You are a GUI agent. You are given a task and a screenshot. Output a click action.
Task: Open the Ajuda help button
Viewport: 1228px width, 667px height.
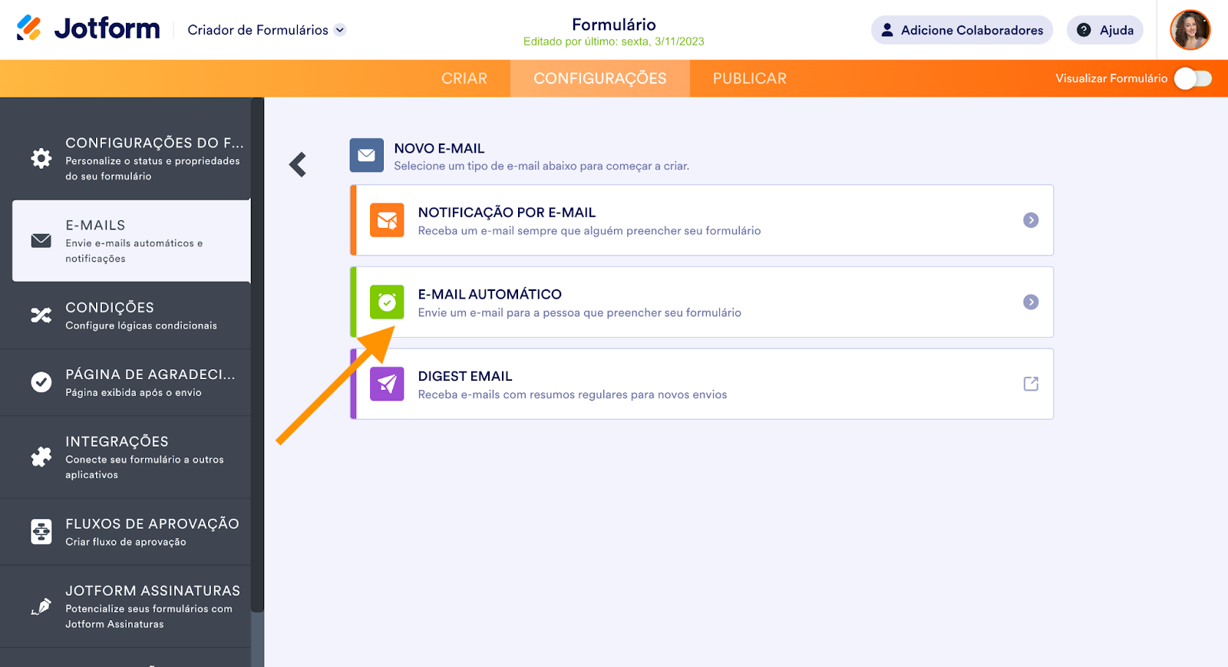(x=1105, y=30)
